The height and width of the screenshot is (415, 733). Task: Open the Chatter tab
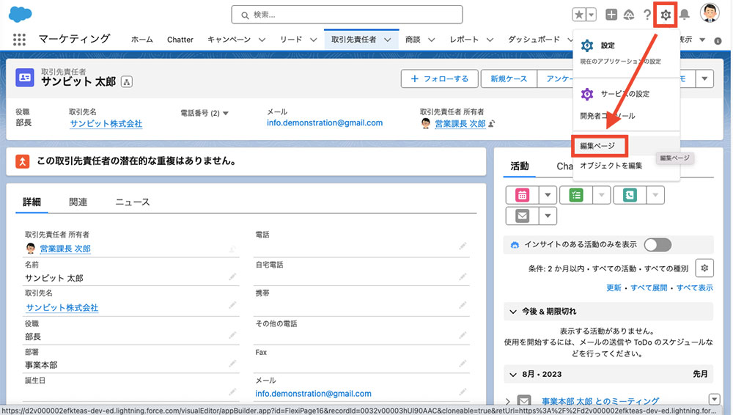pos(180,40)
